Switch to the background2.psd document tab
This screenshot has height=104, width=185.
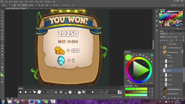click(x=70, y=8)
